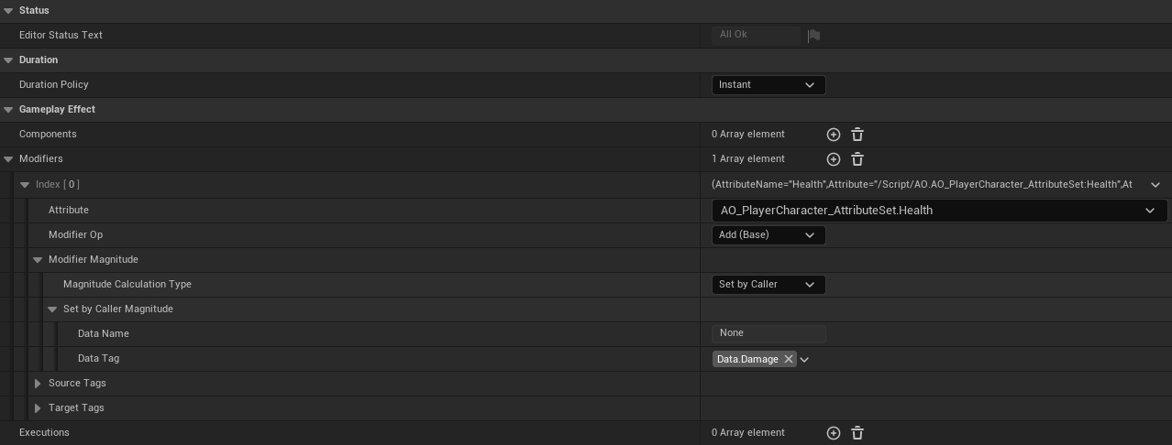Click the Executions property label

tap(44, 432)
